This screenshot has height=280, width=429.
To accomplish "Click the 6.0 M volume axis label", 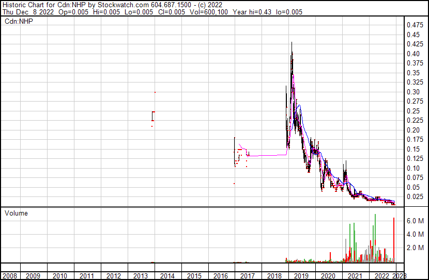I will (415, 221).
